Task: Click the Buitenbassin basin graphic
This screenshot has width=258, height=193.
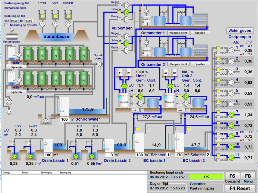Action: tap(57, 36)
